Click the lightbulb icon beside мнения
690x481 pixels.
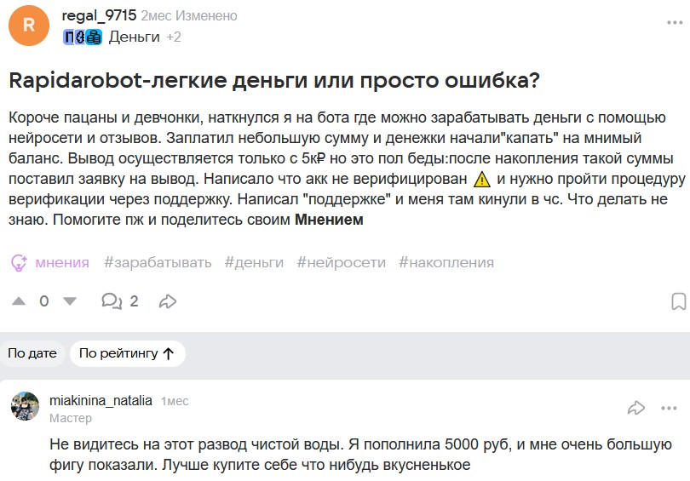(19, 263)
